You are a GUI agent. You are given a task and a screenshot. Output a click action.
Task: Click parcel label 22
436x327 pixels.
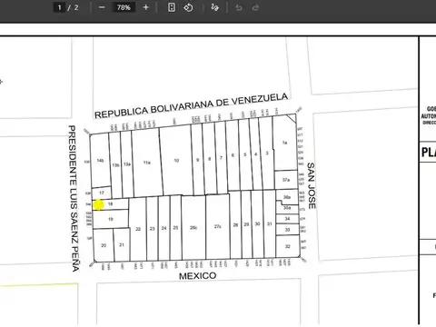pos(138,229)
